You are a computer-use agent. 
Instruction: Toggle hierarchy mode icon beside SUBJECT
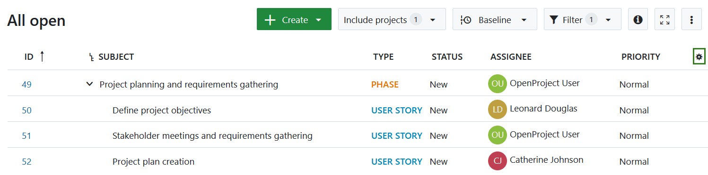pos(92,57)
